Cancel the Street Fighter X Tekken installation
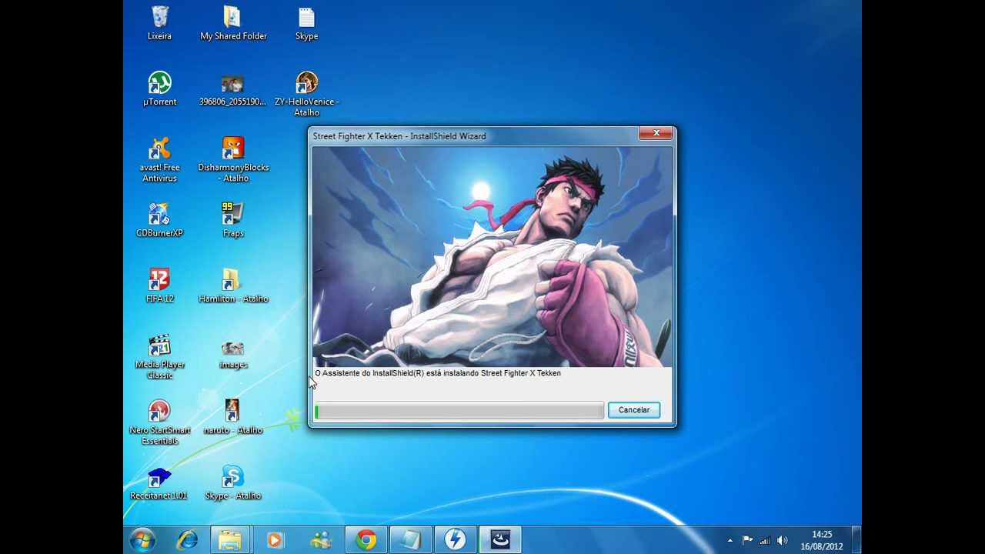This screenshot has width=985, height=554. 634,410
